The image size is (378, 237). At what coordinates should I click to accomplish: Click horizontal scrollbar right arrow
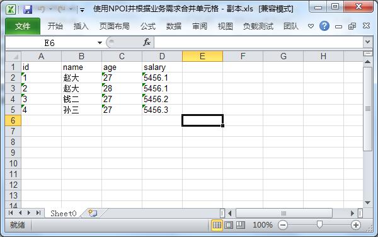click(352, 213)
